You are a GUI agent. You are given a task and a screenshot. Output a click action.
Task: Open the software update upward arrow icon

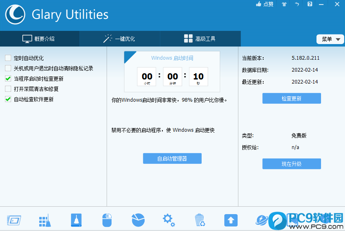(231, 220)
